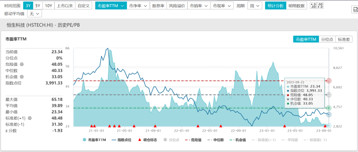Toggle 市盈率TTM series in the chart legend
The width and height of the screenshot is (358, 152).
94,140
